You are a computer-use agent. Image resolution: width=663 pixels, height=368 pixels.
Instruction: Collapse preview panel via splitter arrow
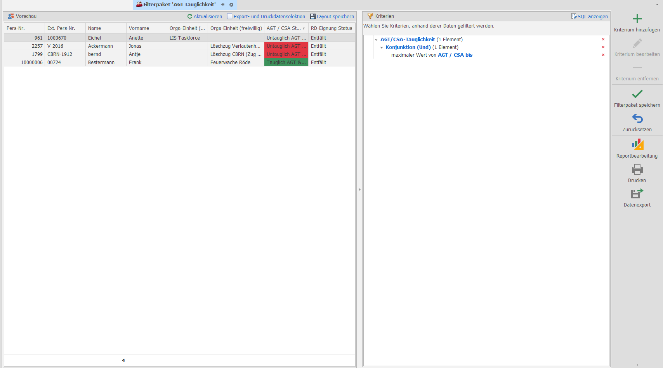pyautogui.click(x=359, y=189)
